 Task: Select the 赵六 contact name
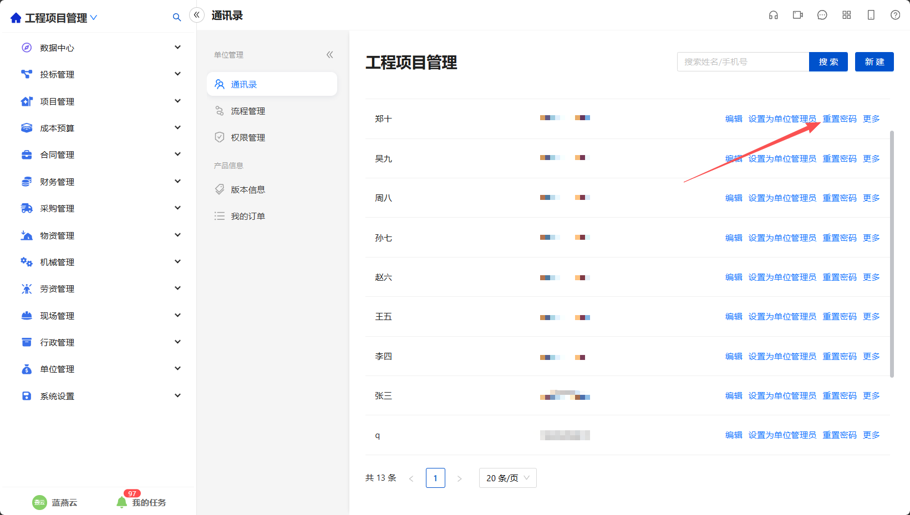tap(383, 277)
